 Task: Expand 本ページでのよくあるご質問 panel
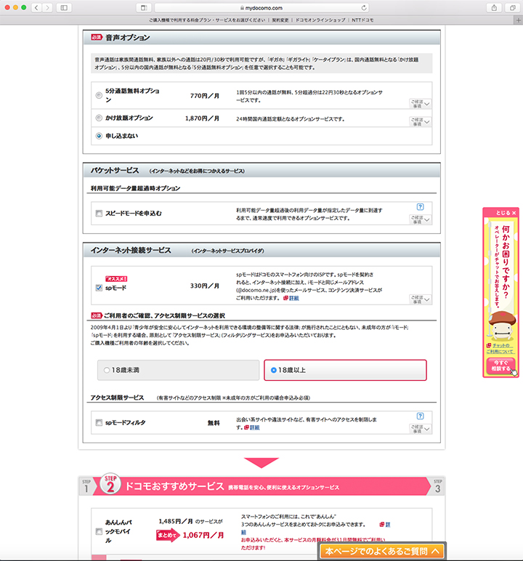tap(381, 551)
